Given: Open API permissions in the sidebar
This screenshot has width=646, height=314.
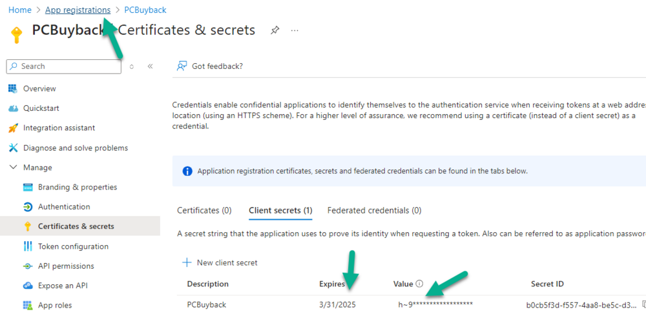Looking at the screenshot, I should (x=66, y=266).
